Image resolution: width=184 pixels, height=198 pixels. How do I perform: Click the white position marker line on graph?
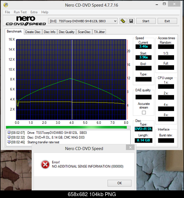[x=72, y=79]
